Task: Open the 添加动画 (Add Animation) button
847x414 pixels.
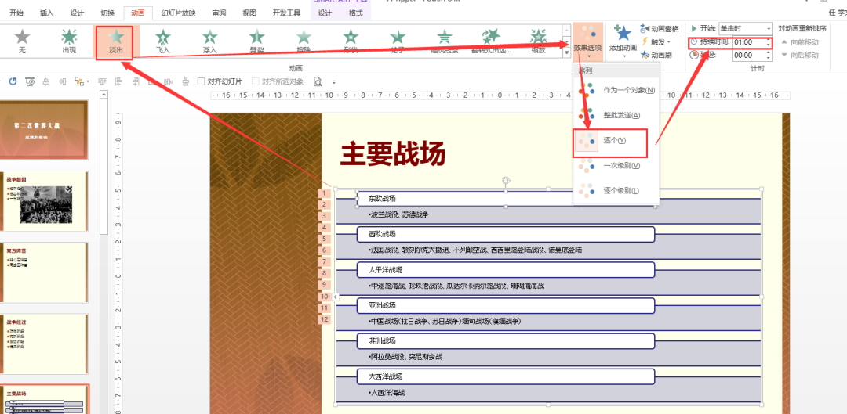Action: coord(623,41)
